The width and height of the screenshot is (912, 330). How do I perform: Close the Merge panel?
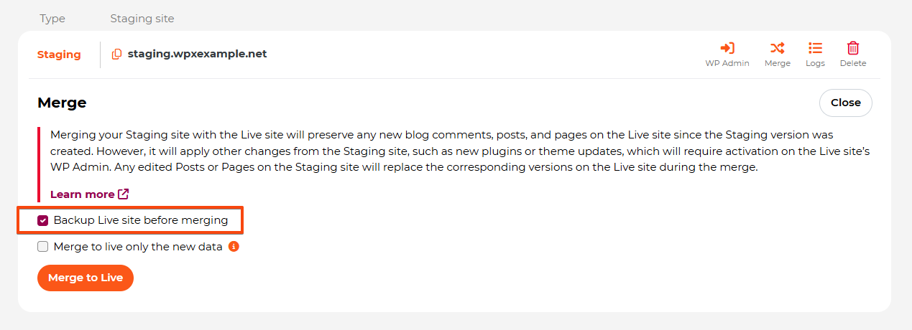click(x=845, y=103)
